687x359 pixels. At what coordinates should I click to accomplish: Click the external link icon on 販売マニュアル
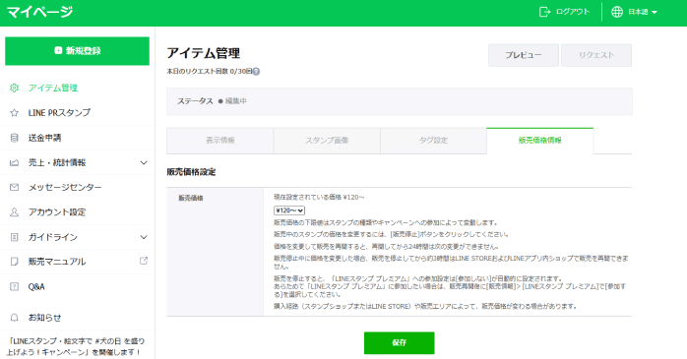(x=144, y=261)
